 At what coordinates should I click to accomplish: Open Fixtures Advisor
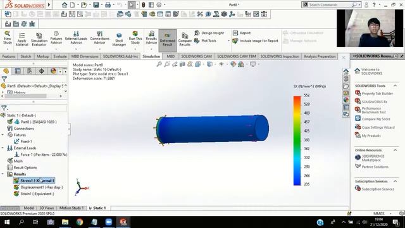(56, 38)
